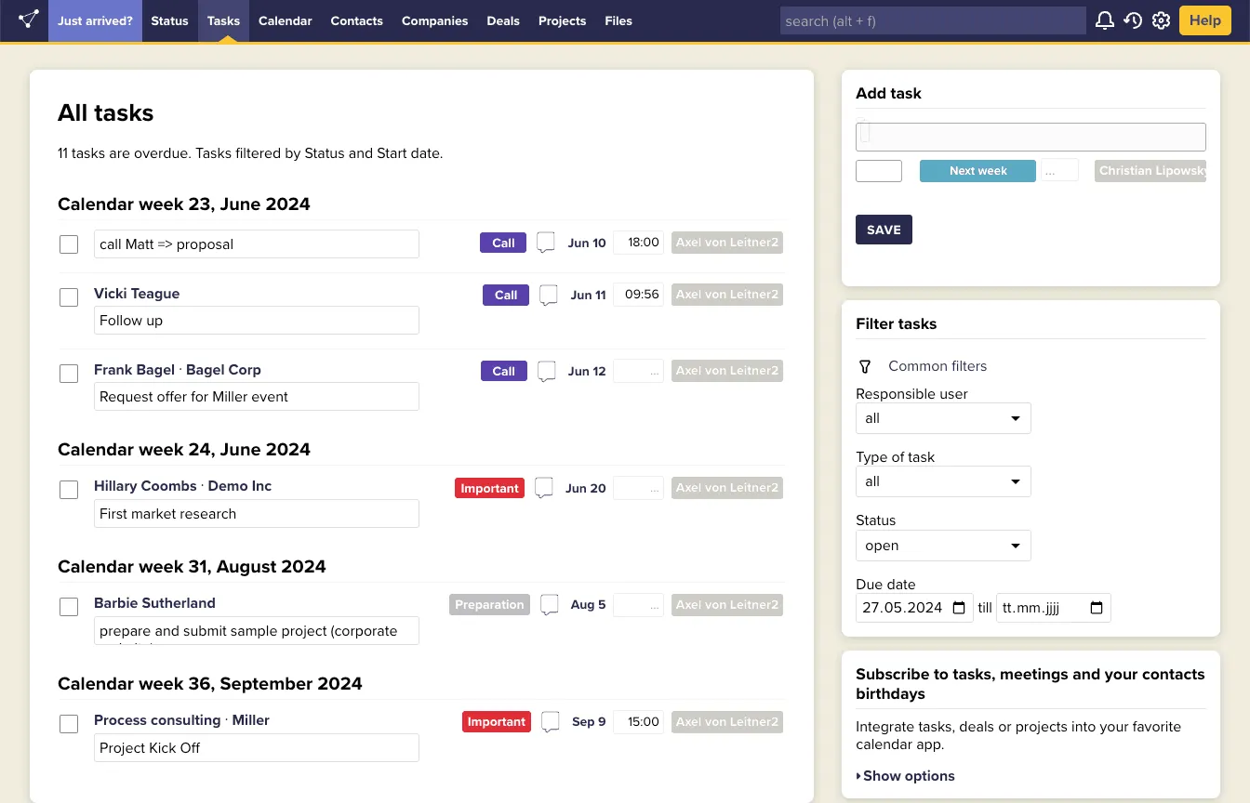Save the new task

pos(884,230)
